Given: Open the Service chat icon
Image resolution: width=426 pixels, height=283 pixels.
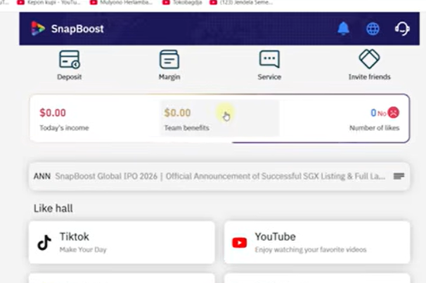Looking at the screenshot, I should click(x=269, y=58).
